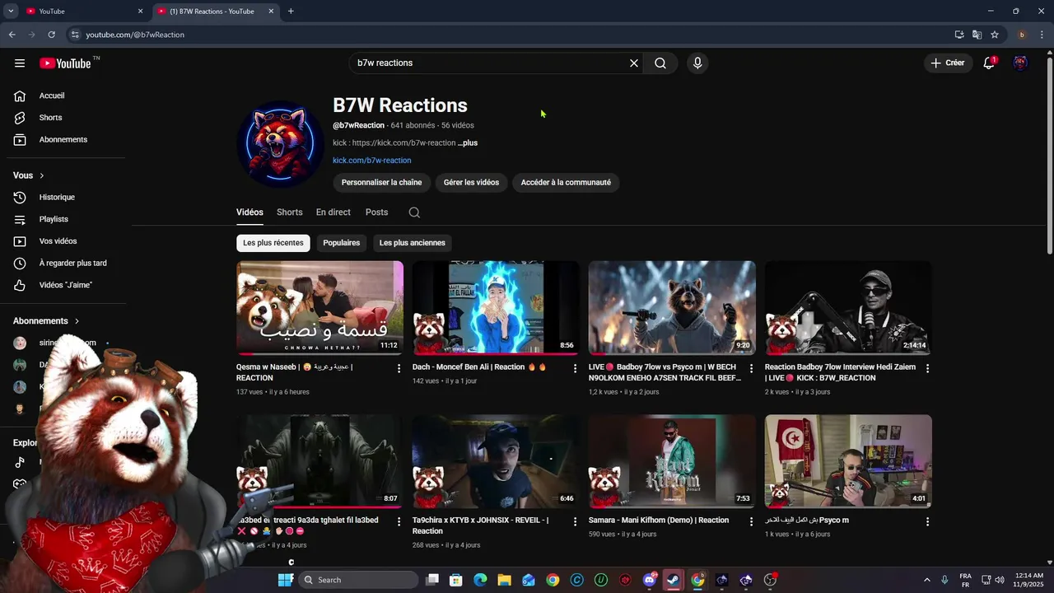This screenshot has width=1054, height=593.
Task: Open Abonnements in the sidebar
Action: [66, 139]
